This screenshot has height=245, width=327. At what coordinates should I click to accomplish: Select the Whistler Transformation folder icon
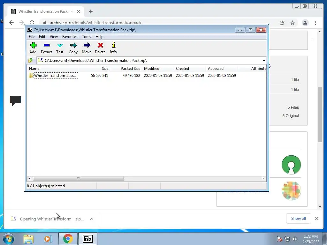coord(31,75)
